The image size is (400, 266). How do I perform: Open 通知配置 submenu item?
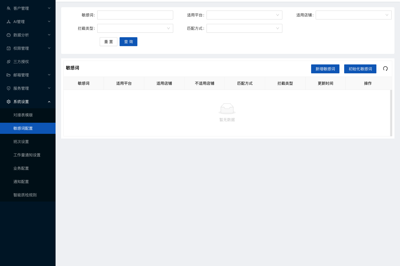pyautogui.click(x=28, y=182)
